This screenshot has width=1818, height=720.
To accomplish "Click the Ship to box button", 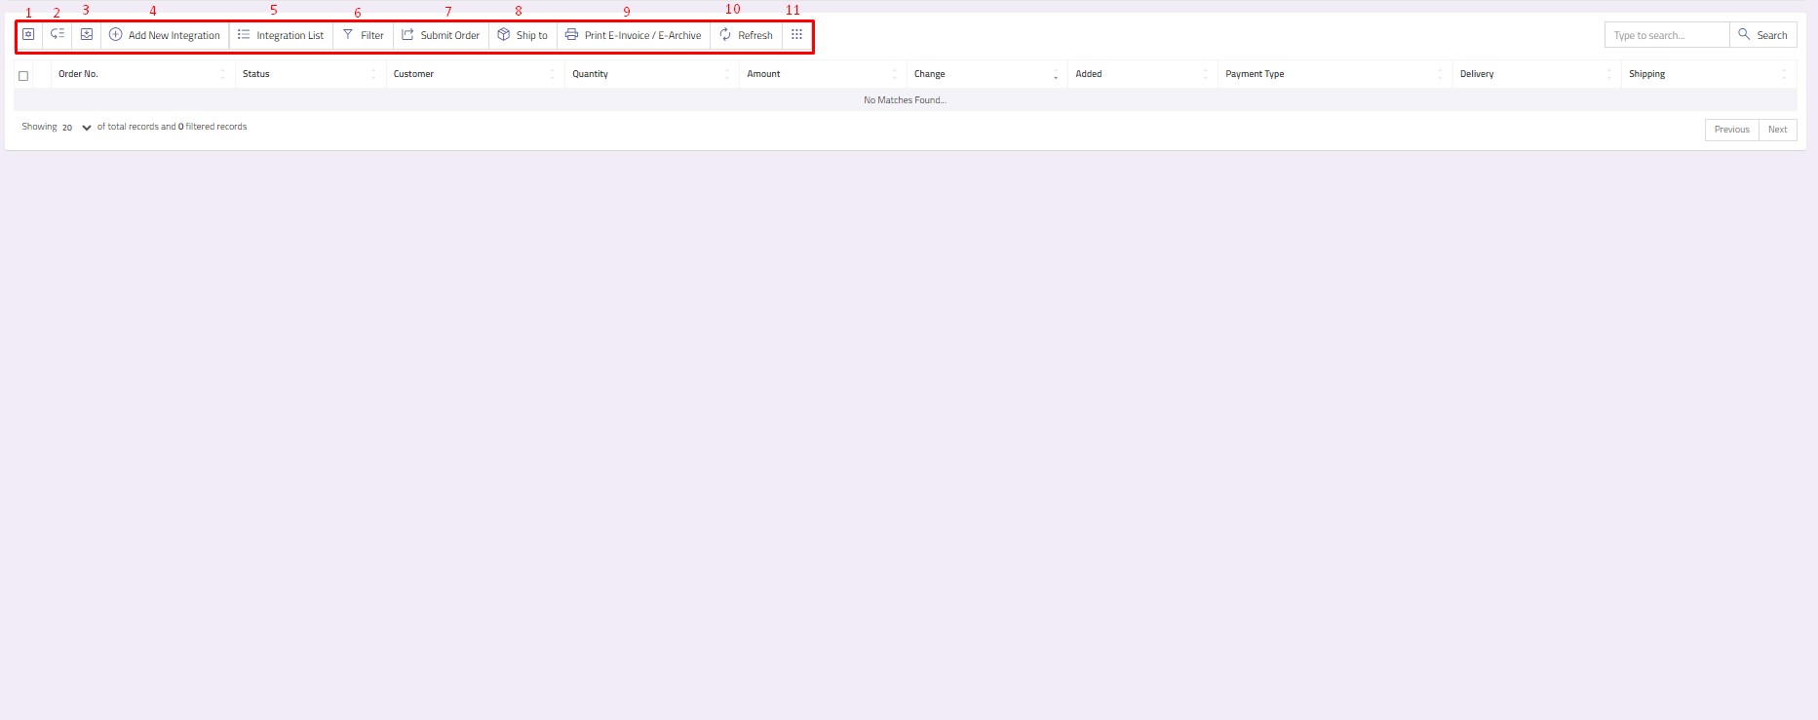I will 522,35.
